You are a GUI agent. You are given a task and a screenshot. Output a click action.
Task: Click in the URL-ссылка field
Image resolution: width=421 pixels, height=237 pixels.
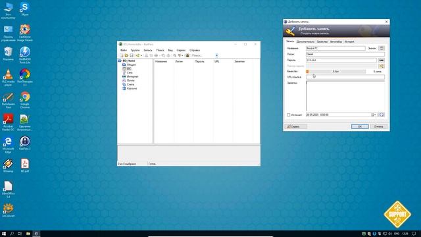pos(345,77)
